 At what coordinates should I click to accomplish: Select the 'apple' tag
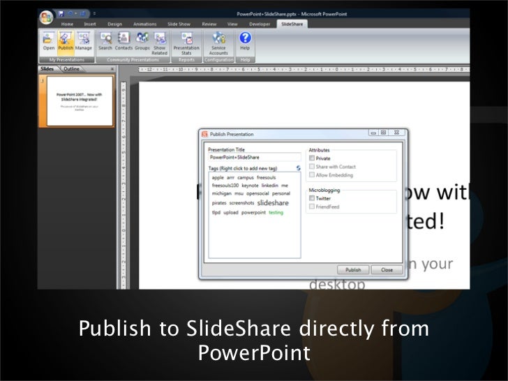click(218, 177)
